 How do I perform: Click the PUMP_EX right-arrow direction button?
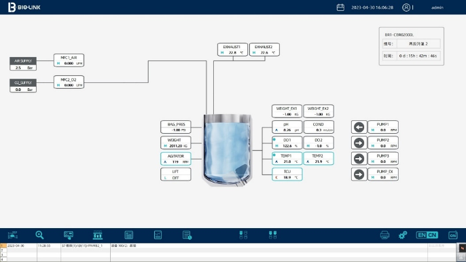[x=359, y=174]
